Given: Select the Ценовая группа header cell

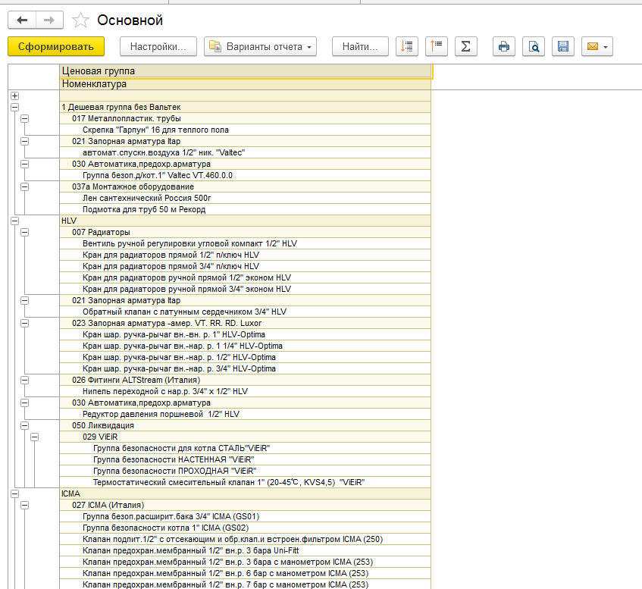Looking at the screenshot, I should coord(246,70).
